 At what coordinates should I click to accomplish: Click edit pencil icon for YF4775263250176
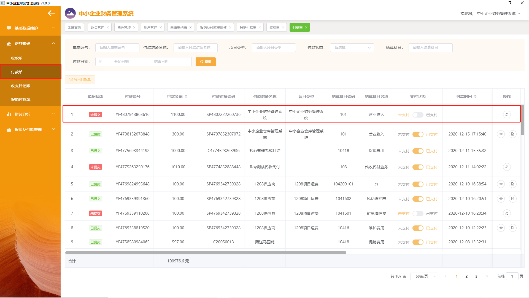pos(506,167)
